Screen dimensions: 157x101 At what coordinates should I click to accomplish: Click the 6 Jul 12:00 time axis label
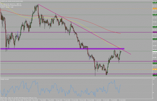click(x=106, y=100)
